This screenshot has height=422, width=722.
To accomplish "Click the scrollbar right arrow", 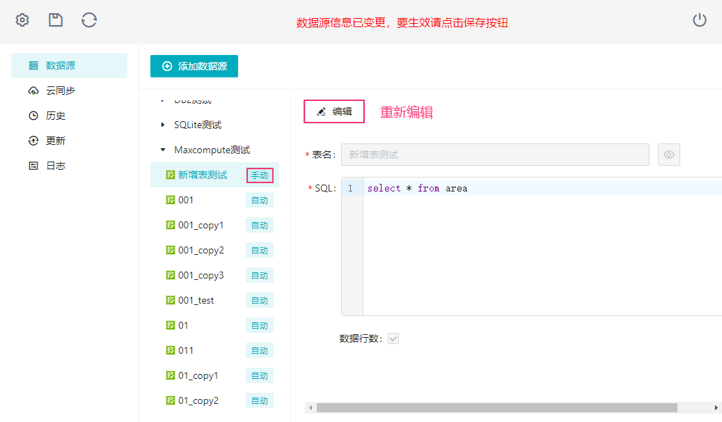I will (716, 407).
